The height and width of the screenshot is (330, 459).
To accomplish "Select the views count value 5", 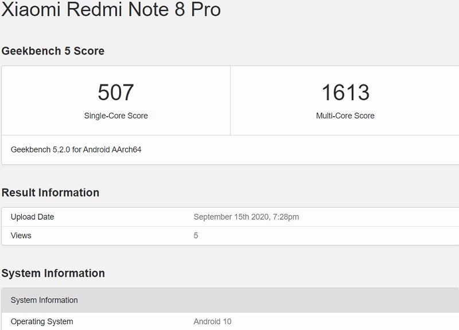I will (196, 236).
